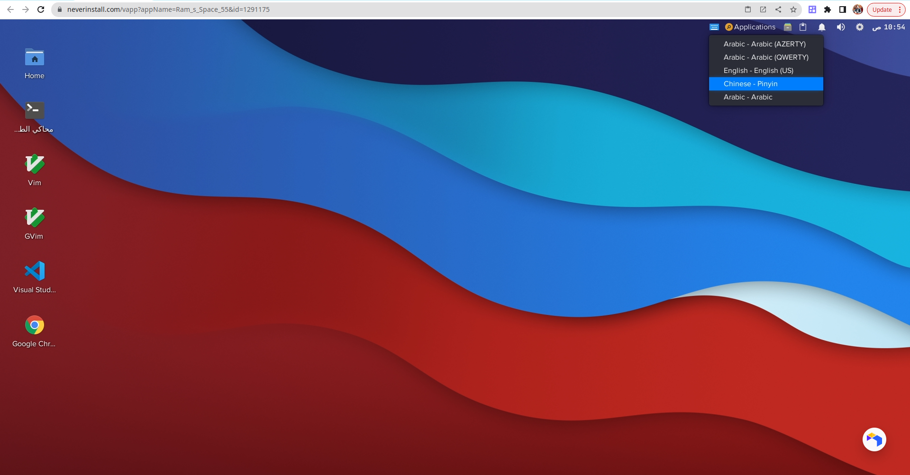The height and width of the screenshot is (475, 910).
Task: Click the volume speaker icon
Action: click(x=840, y=27)
